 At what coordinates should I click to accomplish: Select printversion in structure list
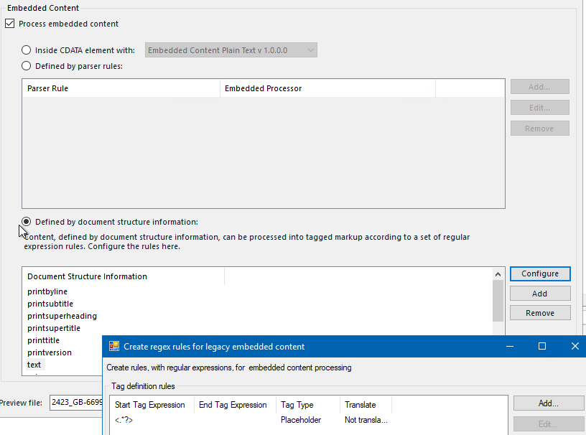click(x=50, y=352)
